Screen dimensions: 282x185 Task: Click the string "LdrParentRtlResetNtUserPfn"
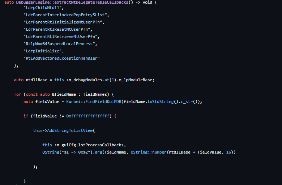pos(57,29)
